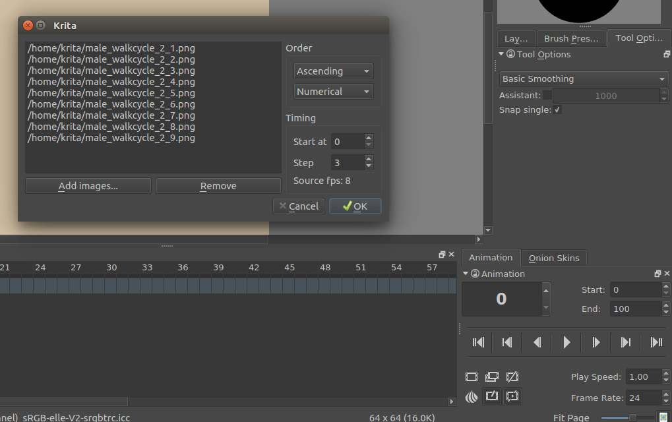672x422 pixels.
Task: Open the Brush Presets tab
Action: coord(571,38)
